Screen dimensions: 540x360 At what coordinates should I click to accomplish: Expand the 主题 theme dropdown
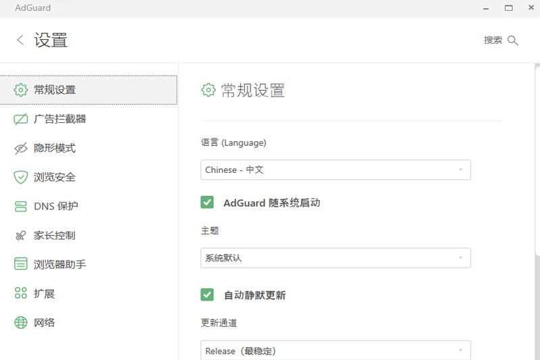[x=335, y=257]
